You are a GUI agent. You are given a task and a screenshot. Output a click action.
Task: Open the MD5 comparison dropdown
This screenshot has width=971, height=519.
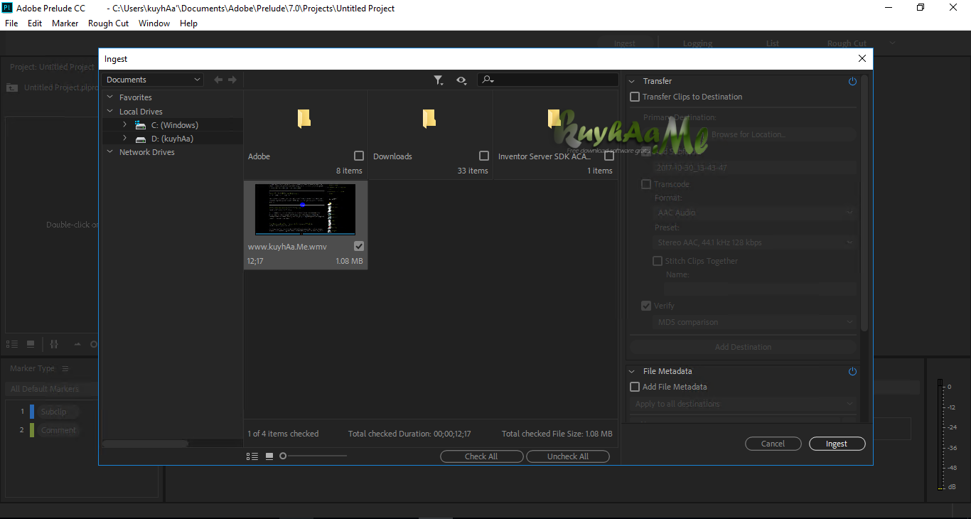[756, 322]
